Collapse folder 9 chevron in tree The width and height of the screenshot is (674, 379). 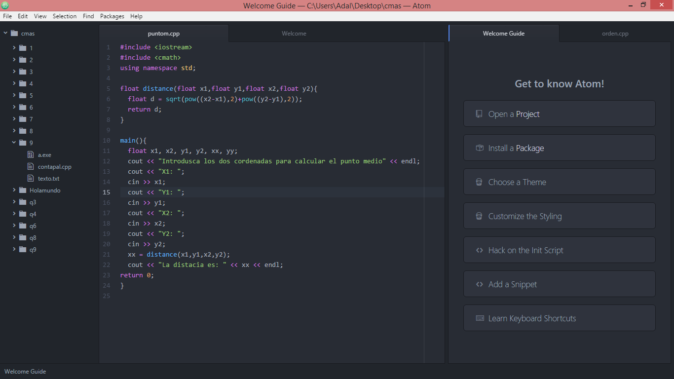point(14,143)
